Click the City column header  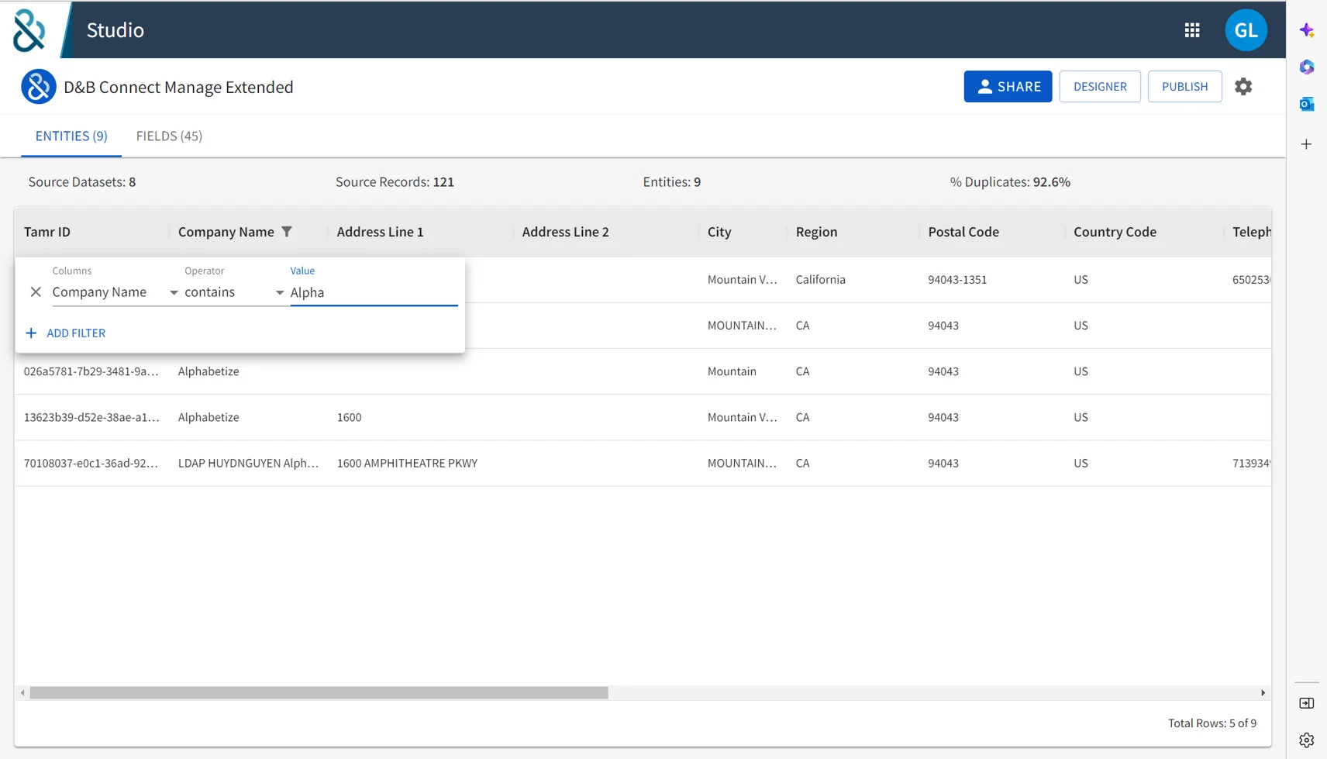point(719,232)
